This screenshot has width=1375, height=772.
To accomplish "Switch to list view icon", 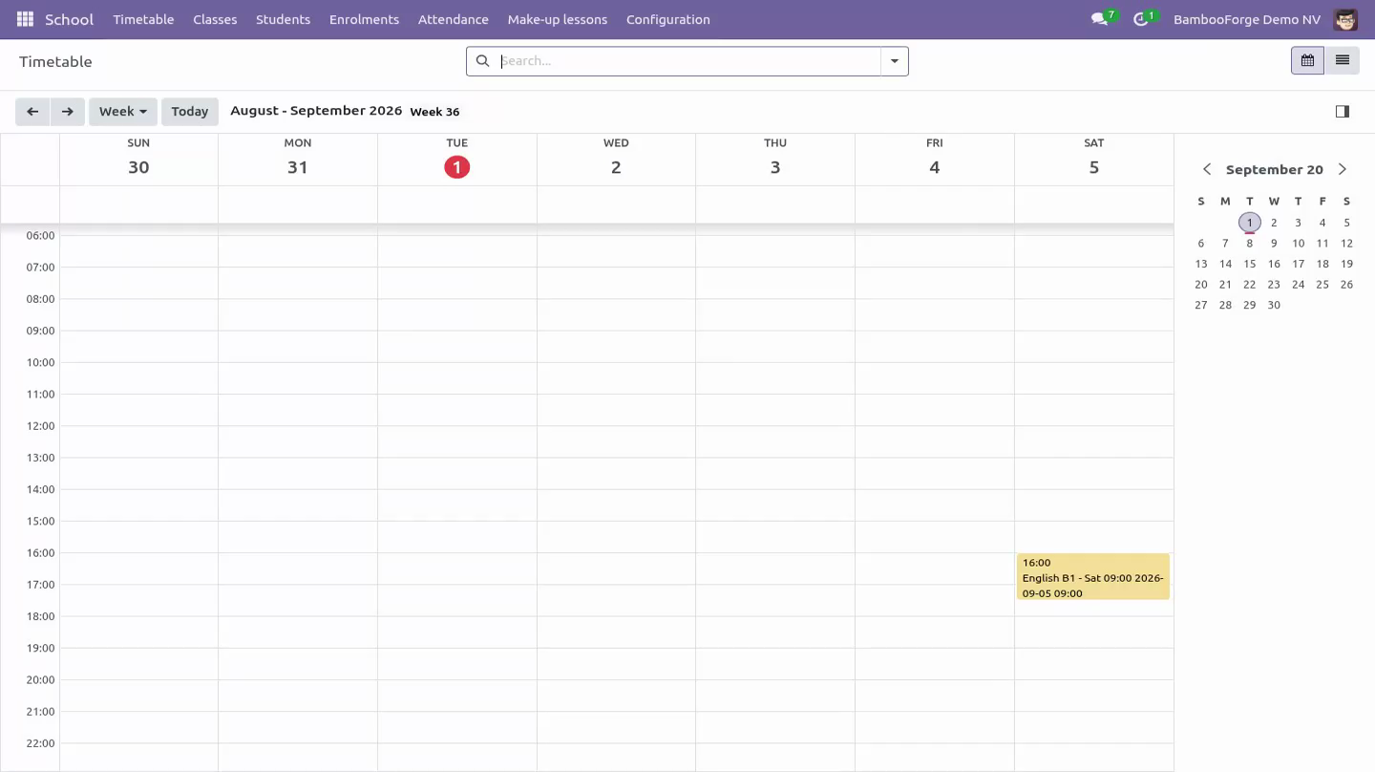I will coord(1342,60).
